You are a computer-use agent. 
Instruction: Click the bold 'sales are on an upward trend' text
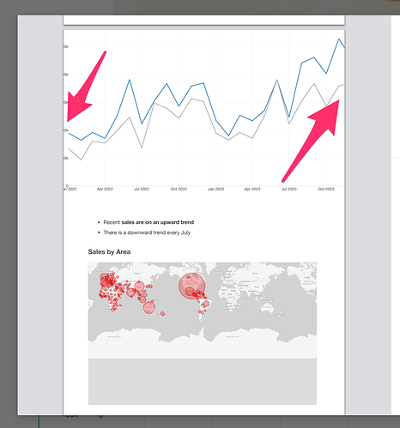click(158, 222)
